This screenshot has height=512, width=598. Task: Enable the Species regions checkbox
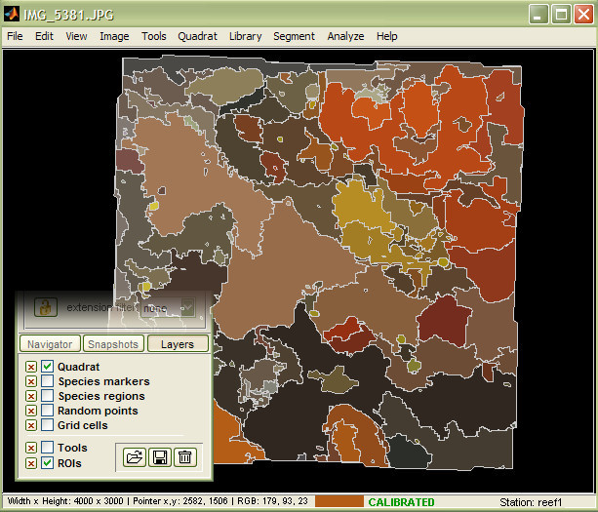(47, 396)
